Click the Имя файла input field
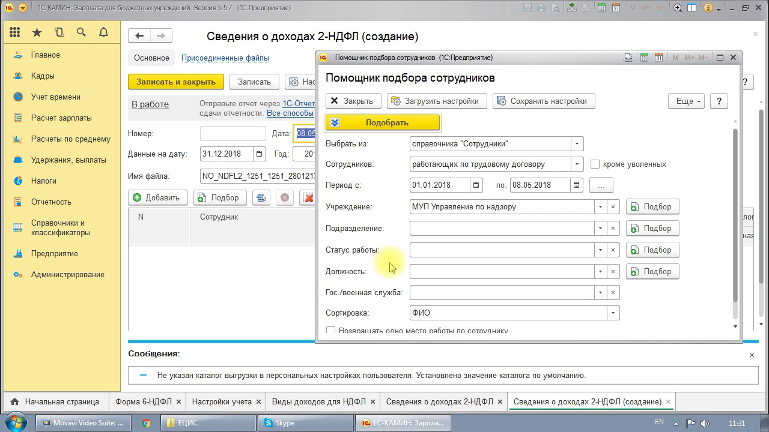This screenshot has width=769, height=432. [x=258, y=176]
